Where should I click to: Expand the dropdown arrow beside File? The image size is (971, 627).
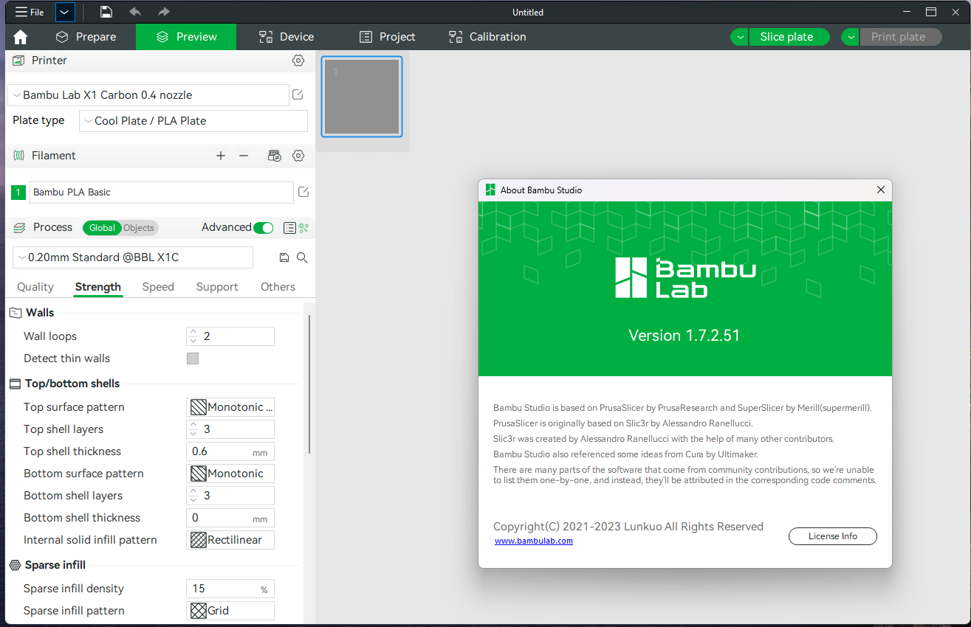65,12
